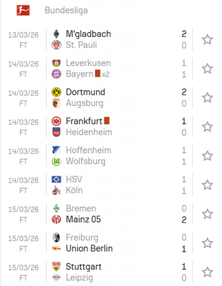Star the Leverkusen vs Bayern match
The height and width of the screenshot is (286, 222).
(207, 68)
